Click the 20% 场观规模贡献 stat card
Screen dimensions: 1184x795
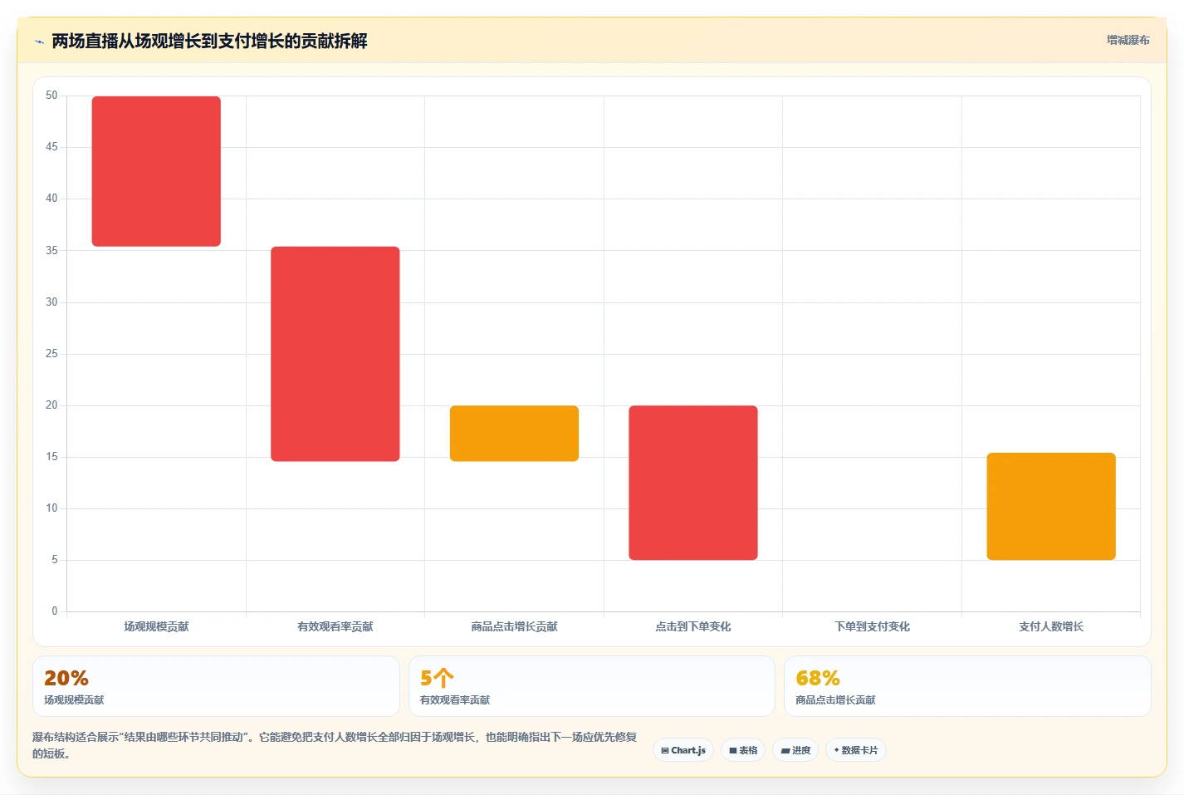click(216, 686)
